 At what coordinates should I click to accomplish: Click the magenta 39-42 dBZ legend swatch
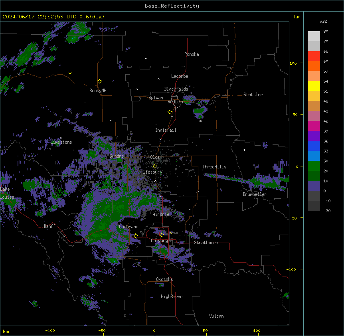click(314, 126)
